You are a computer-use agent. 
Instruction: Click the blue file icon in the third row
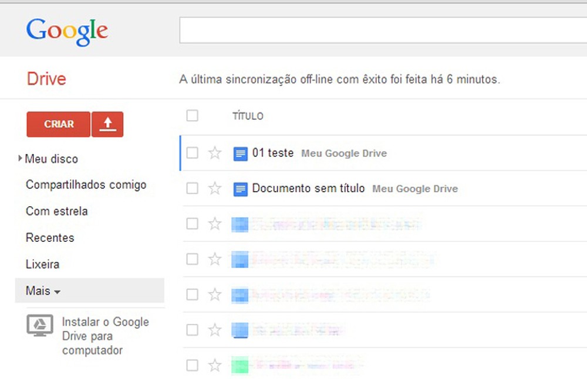(x=241, y=224)
